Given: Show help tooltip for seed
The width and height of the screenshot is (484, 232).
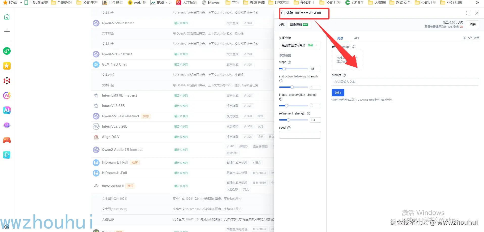Looking at the screenshot, I should coord(289,128).
